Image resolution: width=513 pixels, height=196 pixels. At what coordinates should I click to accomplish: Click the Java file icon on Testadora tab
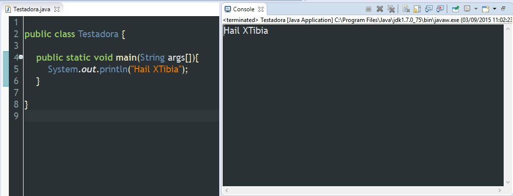tap(8, 9)
